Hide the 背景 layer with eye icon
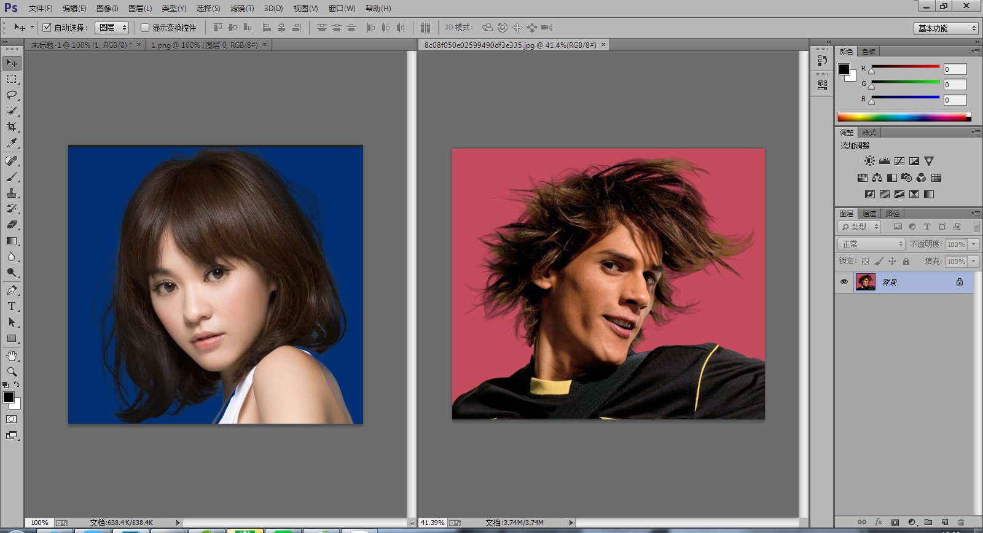This screenshot has height=533, width=983. tap(844, 282)
